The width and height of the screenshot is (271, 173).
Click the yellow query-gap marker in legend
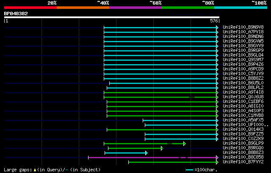pyautogui.click(x=35, y=170)
